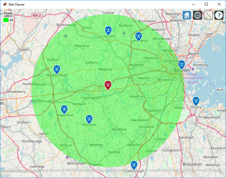Maximize the Site Viewer window
226x178 pixels.
pyautogui.click(x=206, y=4)
